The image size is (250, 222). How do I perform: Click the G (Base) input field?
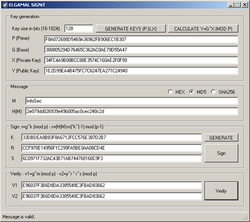(x=141, y=50)
